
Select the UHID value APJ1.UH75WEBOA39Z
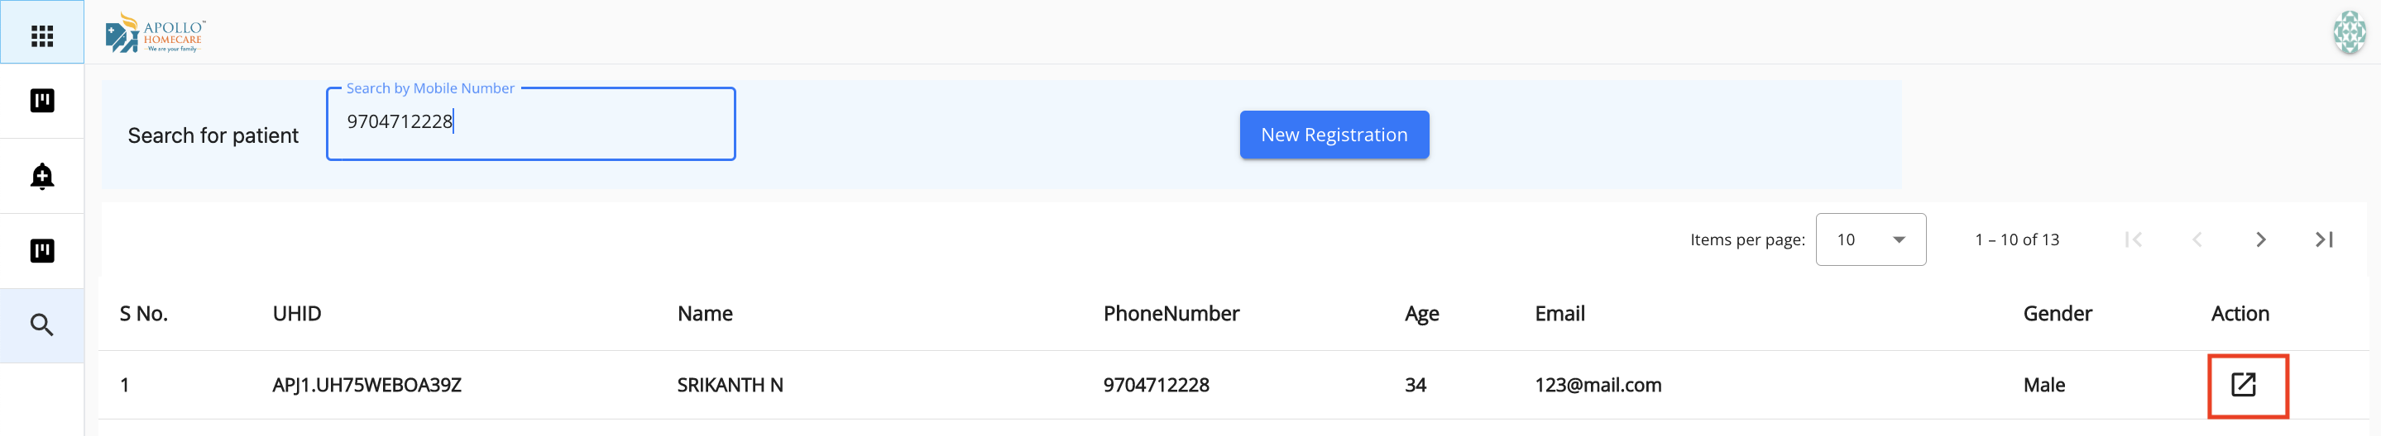[366, 386]
